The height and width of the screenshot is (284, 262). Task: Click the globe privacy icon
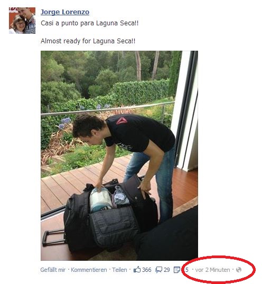tap(239, 270)
